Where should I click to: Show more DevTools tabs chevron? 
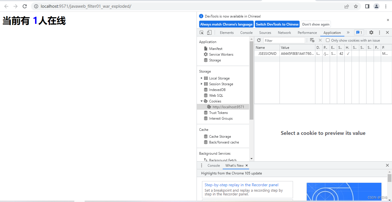pos(348,32)
